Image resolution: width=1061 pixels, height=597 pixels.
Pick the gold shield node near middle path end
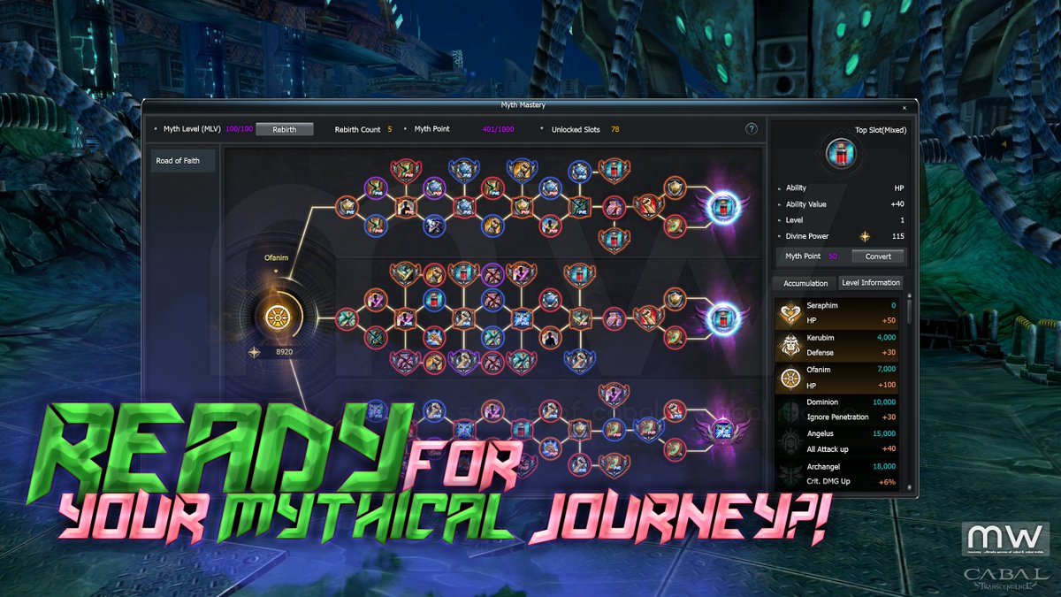(676, 298)
